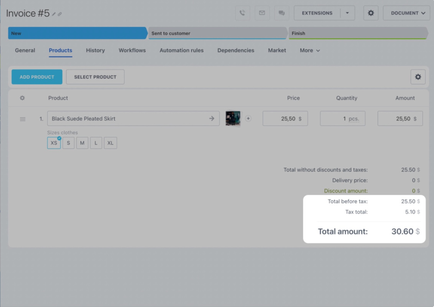The image size is (434, 307).
Task: Open the Document dropdown menu
Action: tap(406, 13)
